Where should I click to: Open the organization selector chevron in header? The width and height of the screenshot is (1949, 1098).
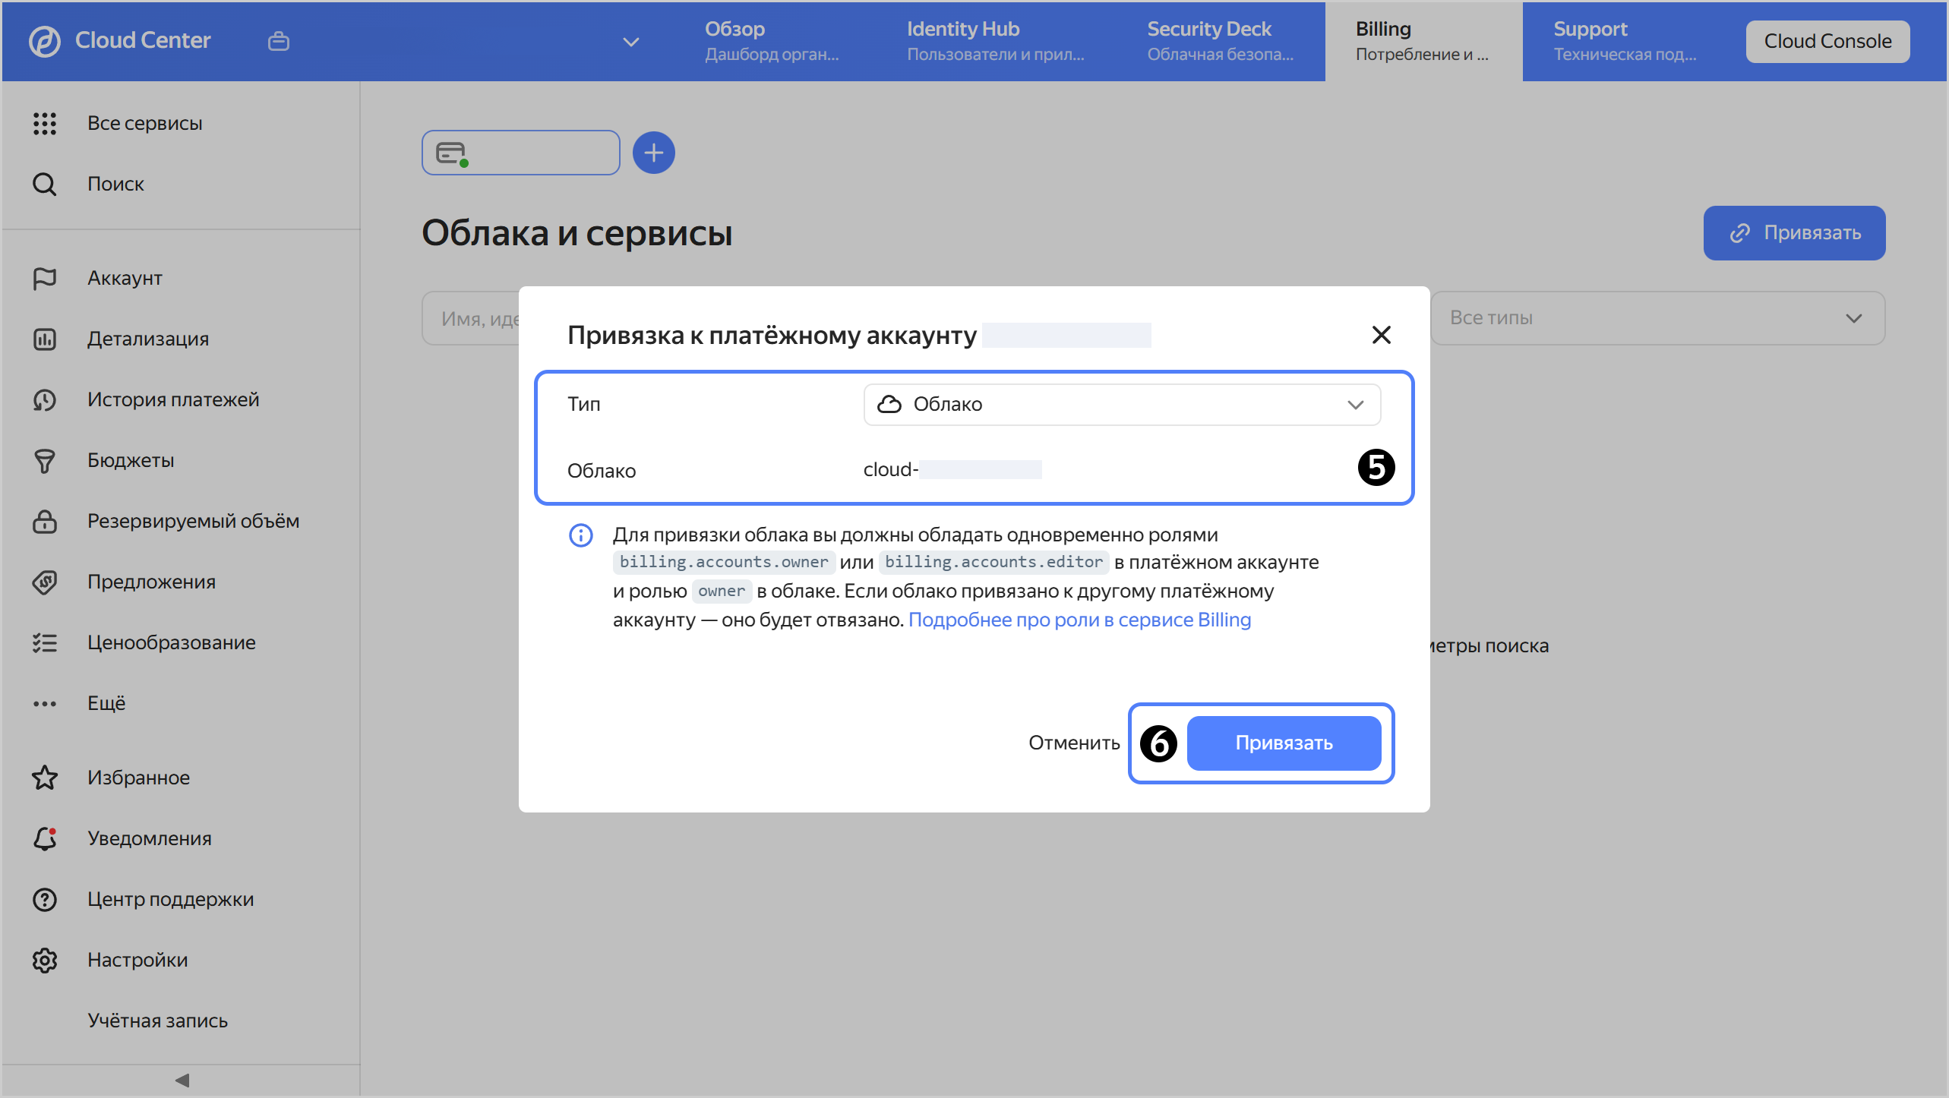point(630,42)
